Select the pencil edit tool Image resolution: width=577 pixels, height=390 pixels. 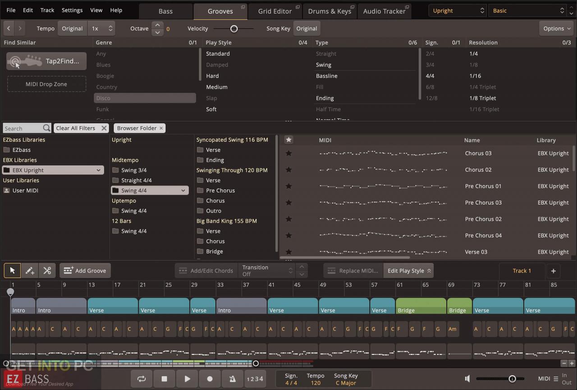point(30,271)
